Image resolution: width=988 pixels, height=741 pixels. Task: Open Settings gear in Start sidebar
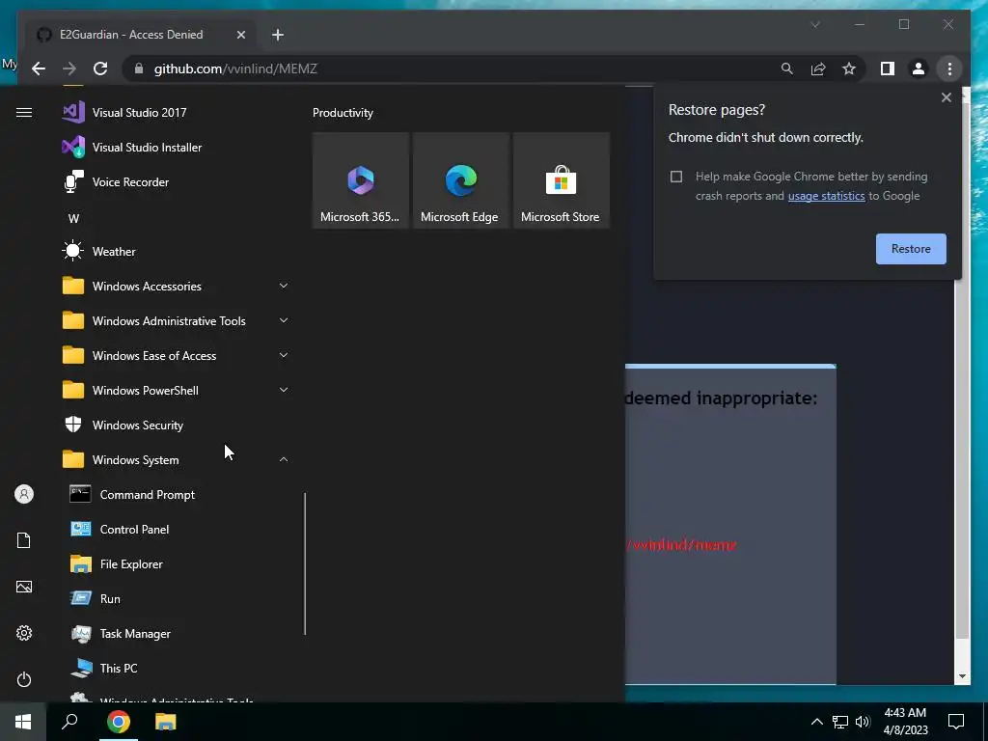[24, 633]
